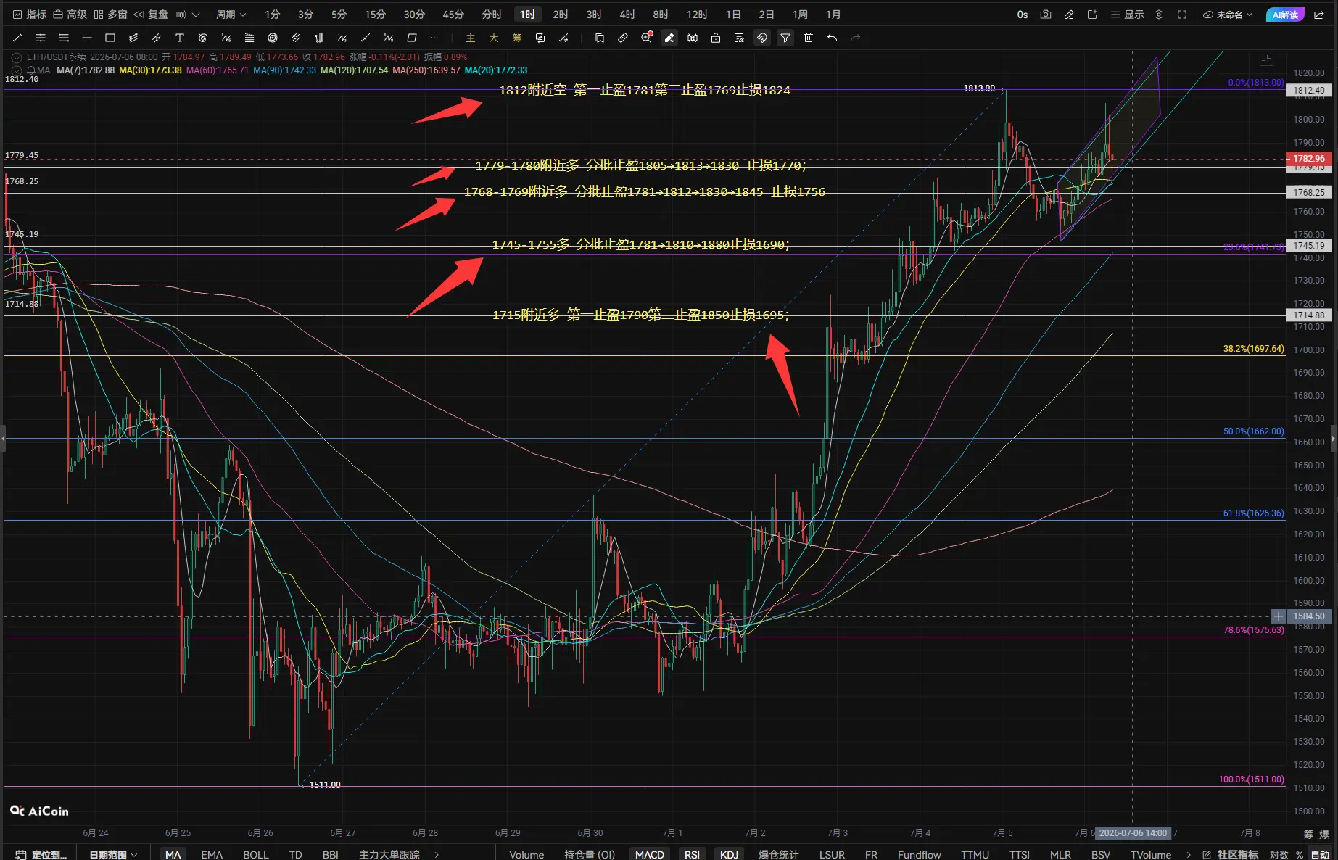This screenshot has height=860, width=1338.
Task: Click the lock drawings icon
Action: pos(716,38)
